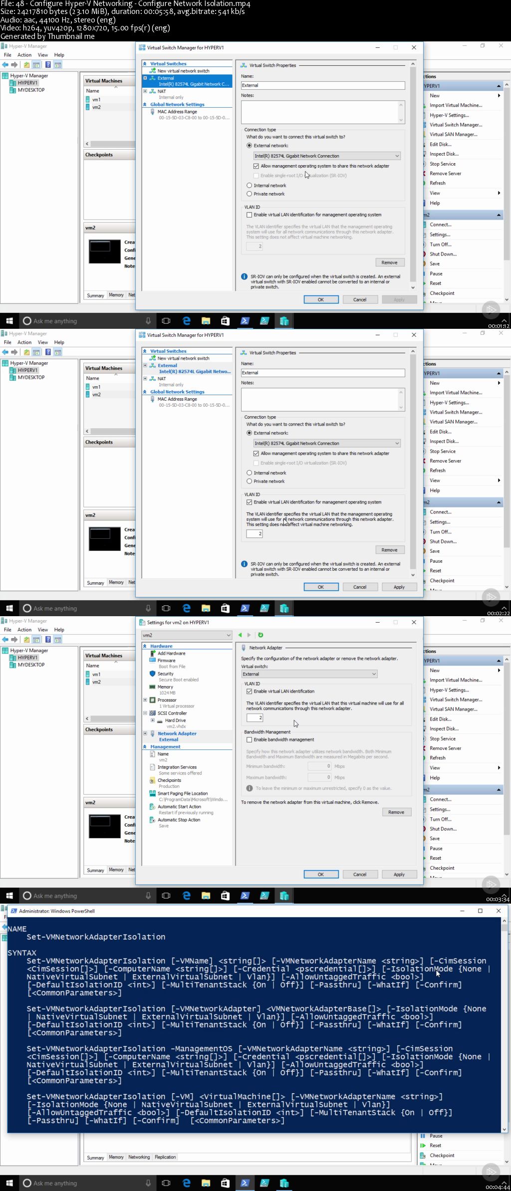
Task: Select Network Adapter External in vm2 settings
Action: (x=177, y=736)
